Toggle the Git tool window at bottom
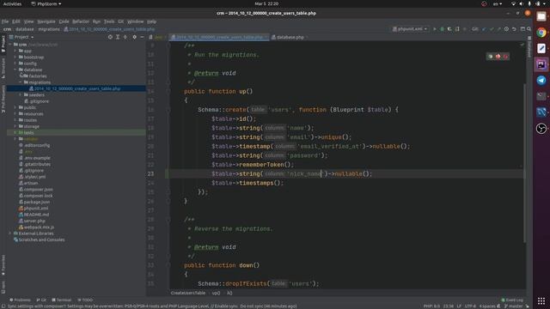The height and width of the screenshot is (309, 550). point(41,300)
